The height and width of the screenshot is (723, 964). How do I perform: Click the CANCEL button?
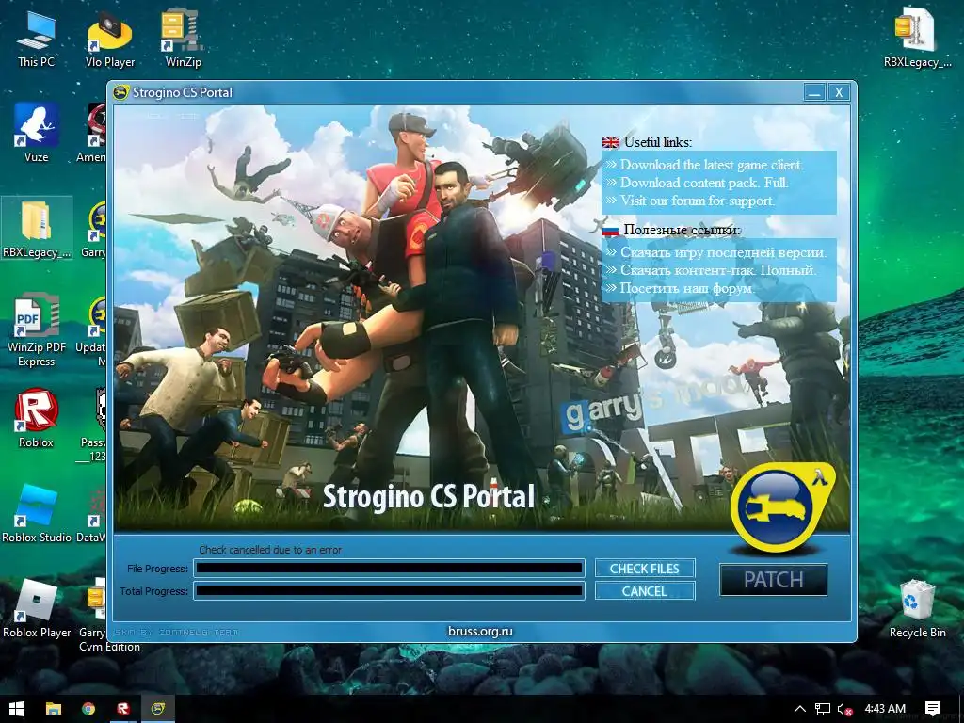pos(645,591)
